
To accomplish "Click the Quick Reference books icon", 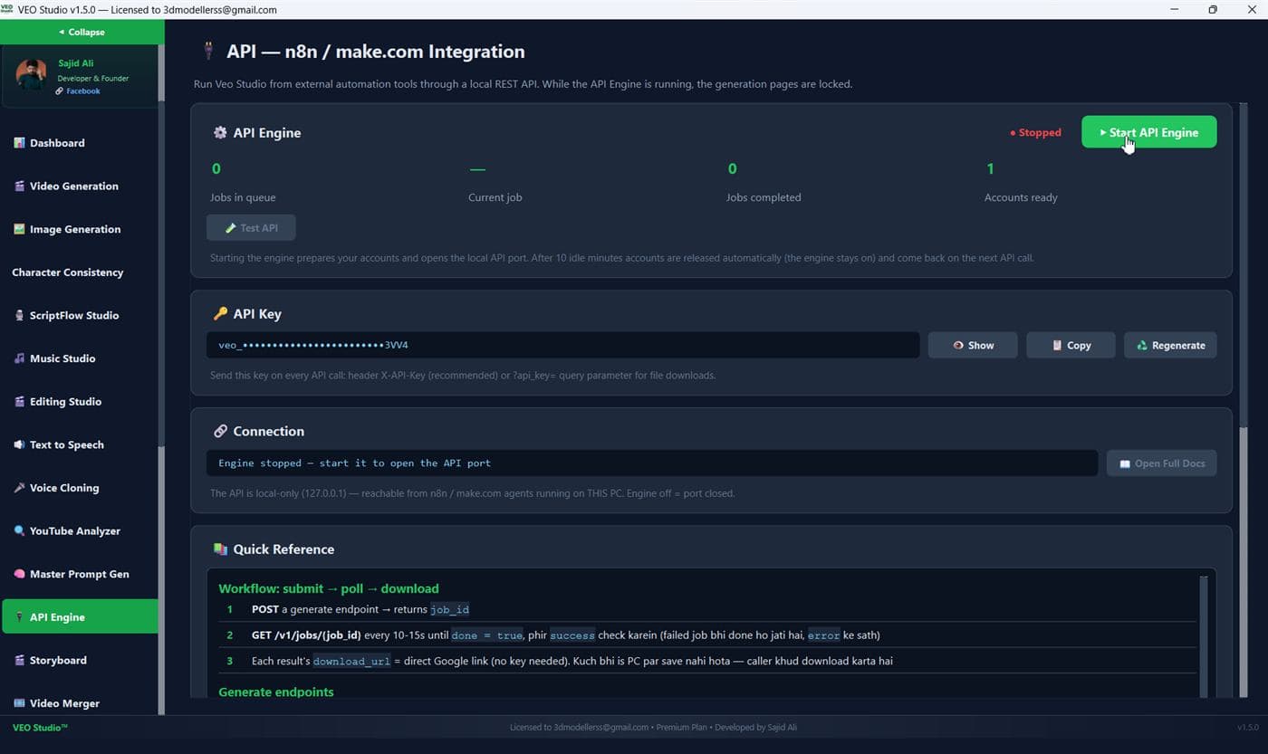I will point(220,549).
